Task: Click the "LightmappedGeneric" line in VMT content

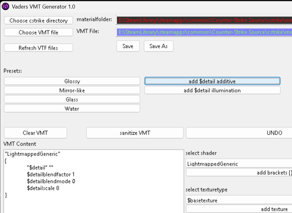Action: click(x=33, y=154)
